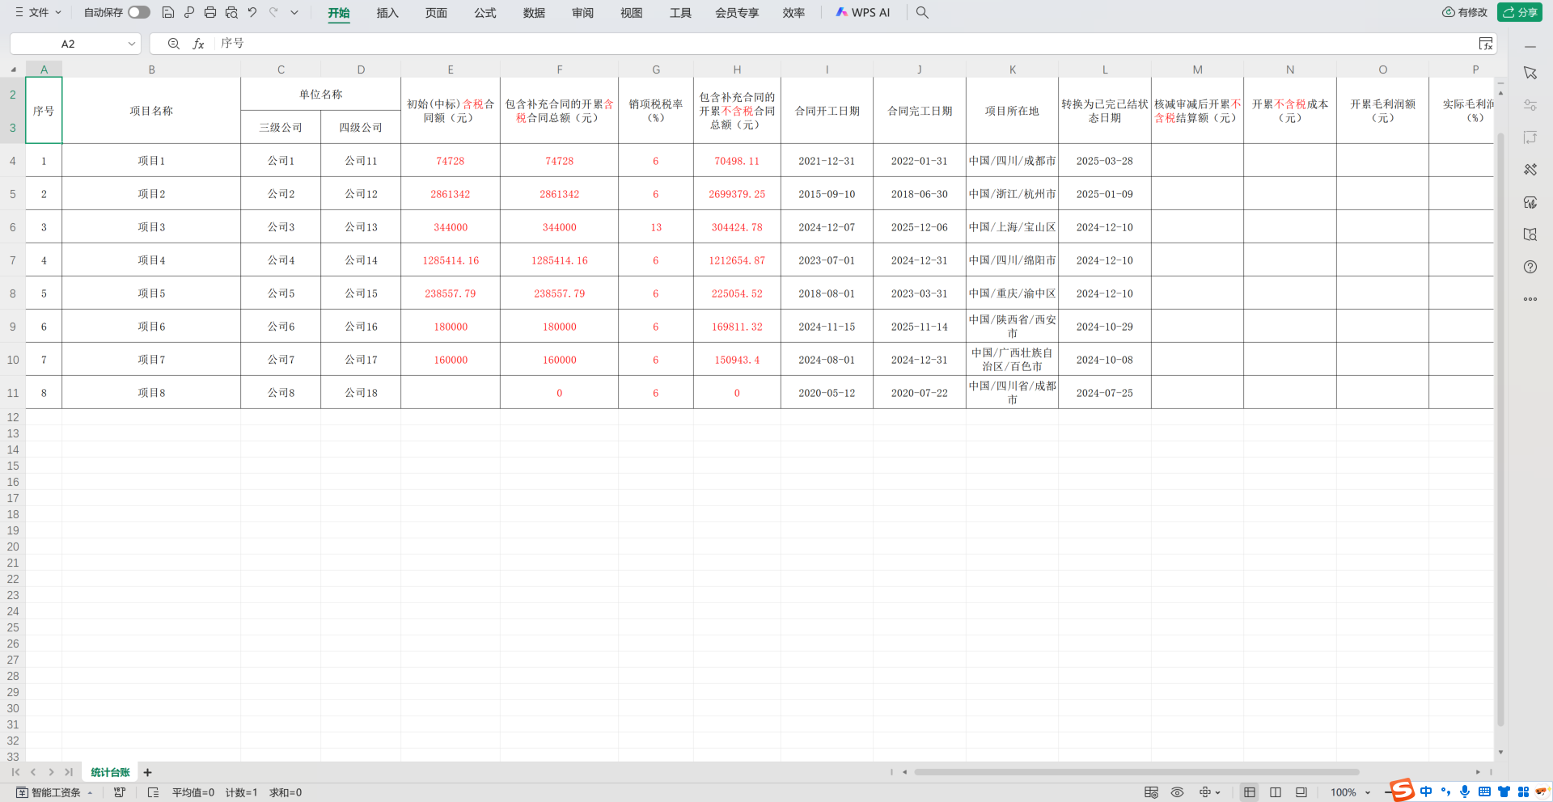
Task: Open the tools sidebar icon
Action: [x=1530, y=170]
